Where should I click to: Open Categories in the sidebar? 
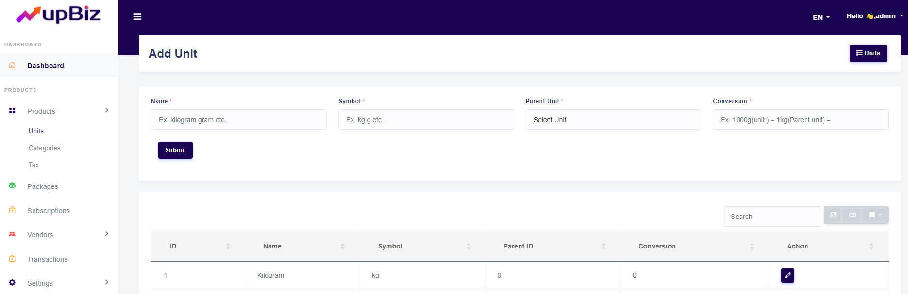pos(45,148)
